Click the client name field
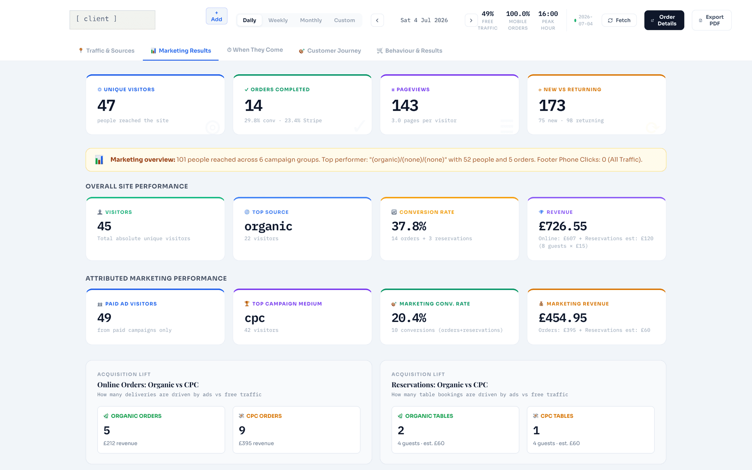The width and height of the screenshot is (752, 470). click(112, 20)
